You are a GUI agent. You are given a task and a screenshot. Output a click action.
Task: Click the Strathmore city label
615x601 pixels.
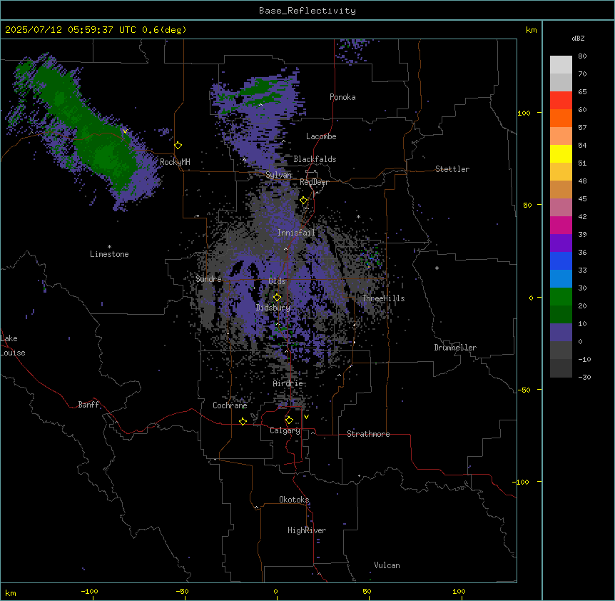368,434
